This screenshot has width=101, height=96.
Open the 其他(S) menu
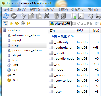(x=93, y=10)
